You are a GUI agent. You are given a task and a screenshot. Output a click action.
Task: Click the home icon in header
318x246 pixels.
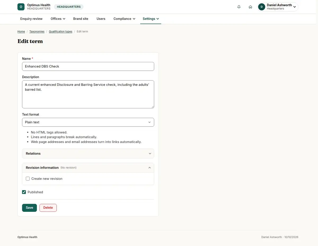point(250,7)
